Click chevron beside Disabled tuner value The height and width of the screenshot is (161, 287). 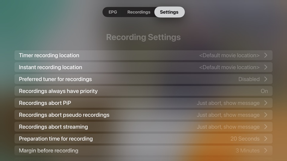pos(266,79)
